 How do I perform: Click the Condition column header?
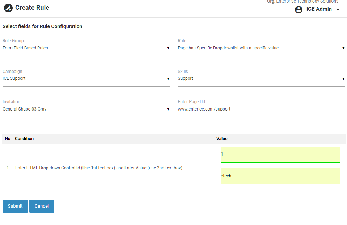pyautogui.click(x=24, y=139)
